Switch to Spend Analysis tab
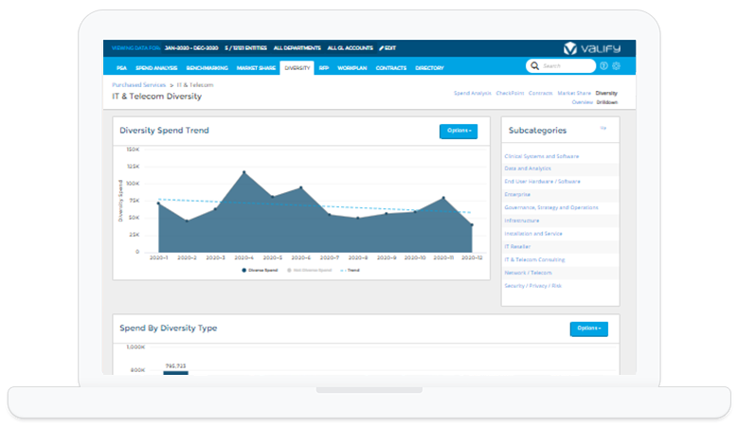Image resolution: width=738 pixels, height=426 pixels. (156, 68)
